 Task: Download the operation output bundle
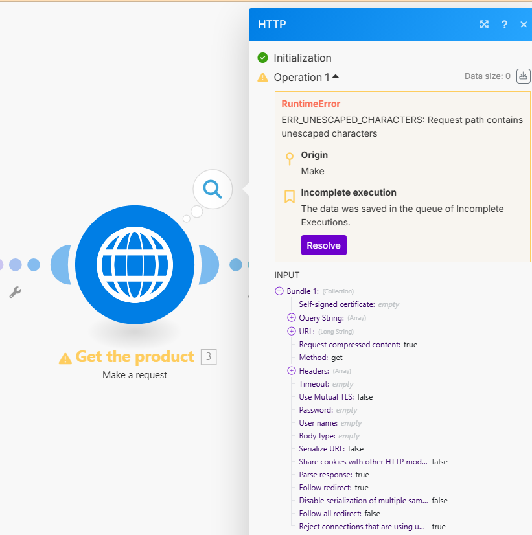click(x=523, y=76)
